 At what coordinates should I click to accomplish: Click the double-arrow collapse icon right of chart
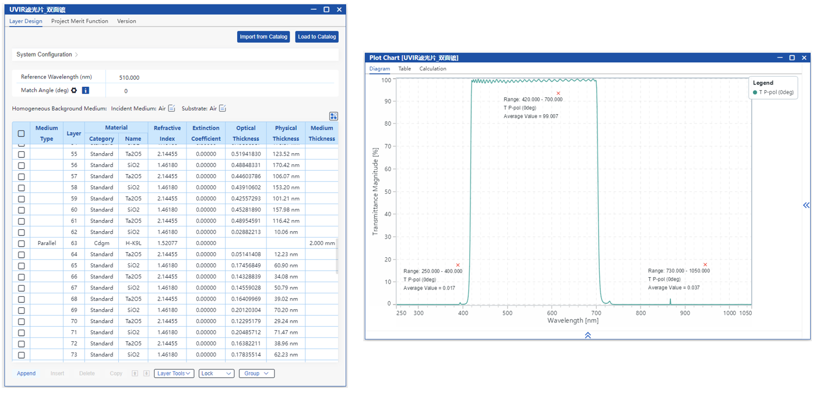pos(806,205)
